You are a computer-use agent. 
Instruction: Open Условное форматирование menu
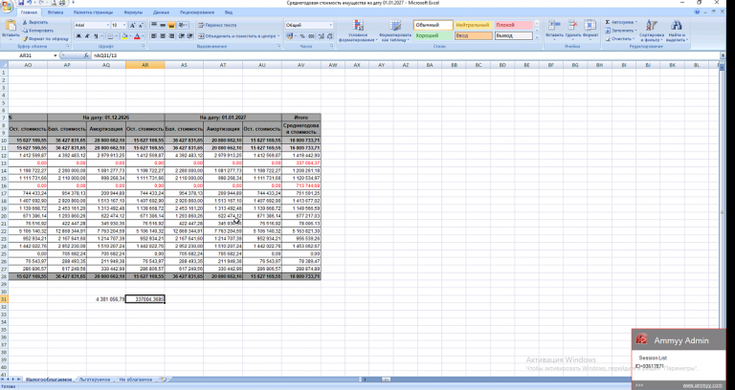point(358,31)
